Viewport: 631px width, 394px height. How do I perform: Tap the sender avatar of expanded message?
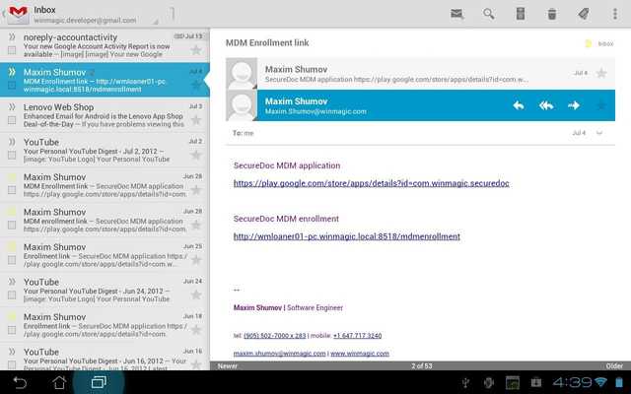(x=242, y=105)
